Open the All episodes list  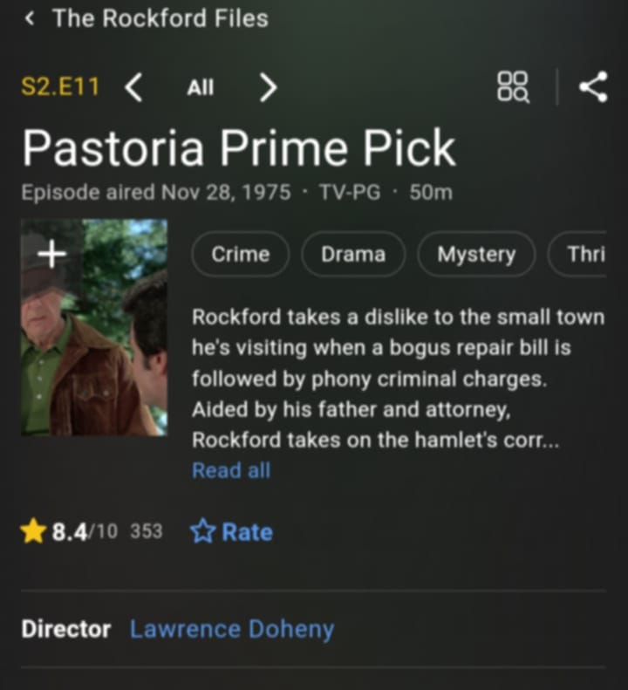[x=201, y=87]
